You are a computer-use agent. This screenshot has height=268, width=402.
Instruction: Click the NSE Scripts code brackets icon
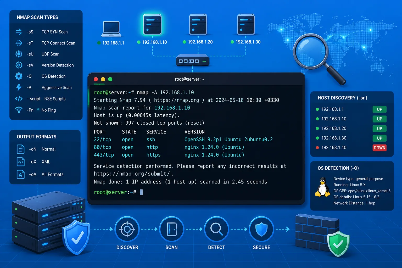click(19, 99)
